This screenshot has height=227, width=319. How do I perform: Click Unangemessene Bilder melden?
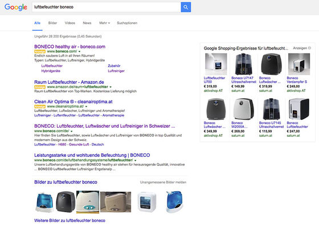(163, 183)
